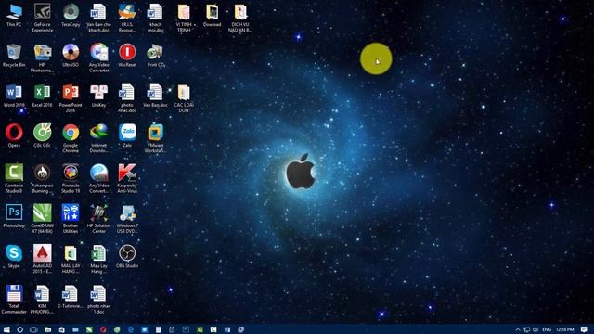594x334 pixels.
Task: Open the network status tray icon
Action: (x=527, y=329)
